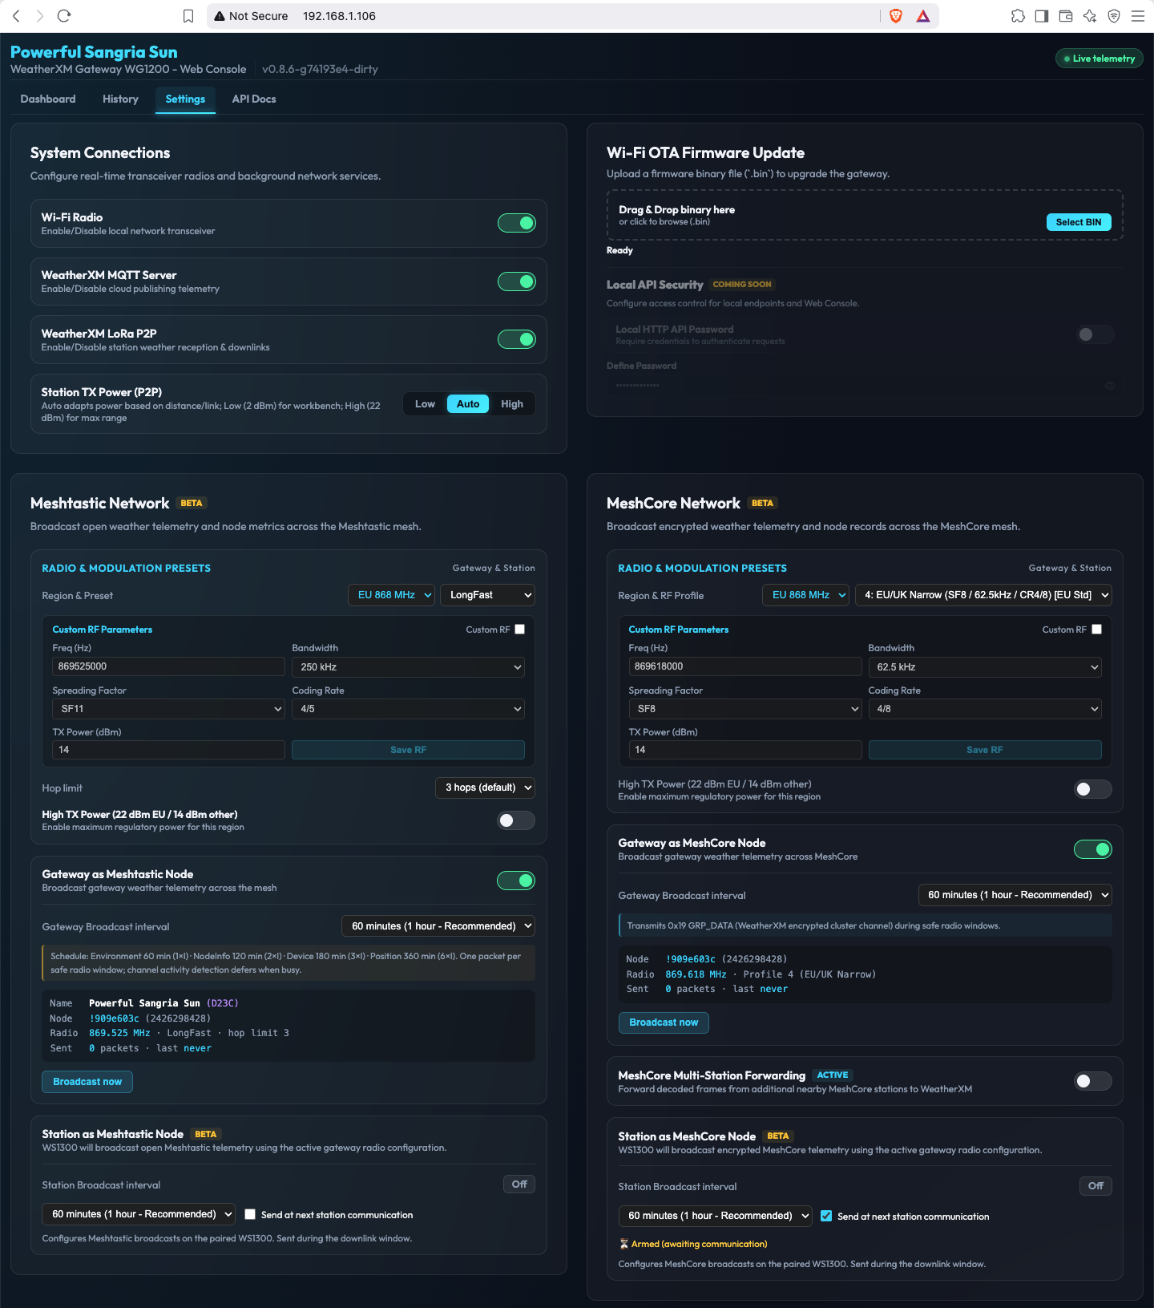Open browser extensions puzzle icon
This screenshot has height=1308, width=1154.
pyautogui.click(x=1018, y=16)
